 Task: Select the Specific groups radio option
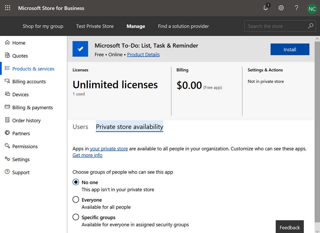(76, 217)
